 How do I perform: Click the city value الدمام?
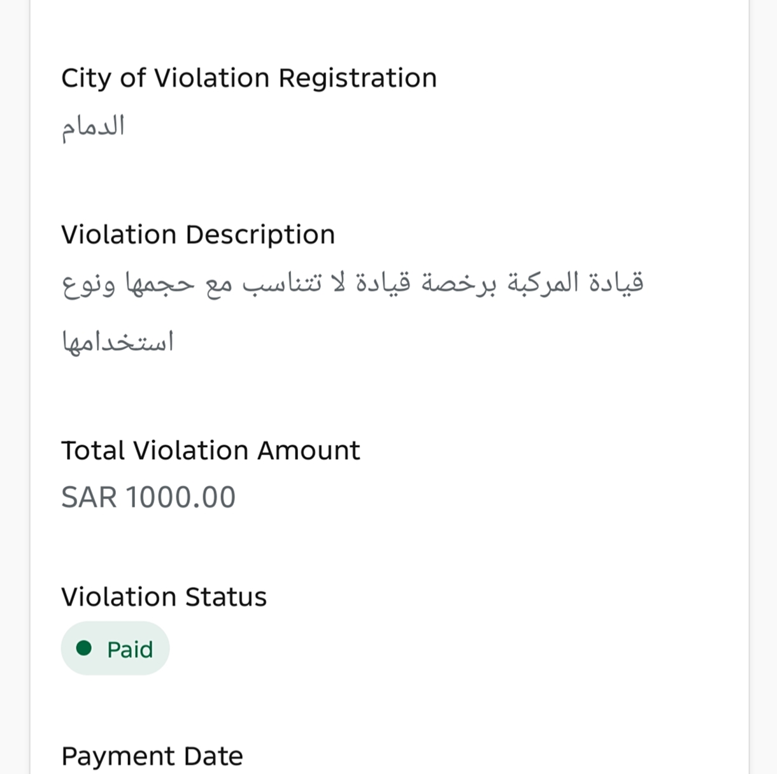(93, 128)
